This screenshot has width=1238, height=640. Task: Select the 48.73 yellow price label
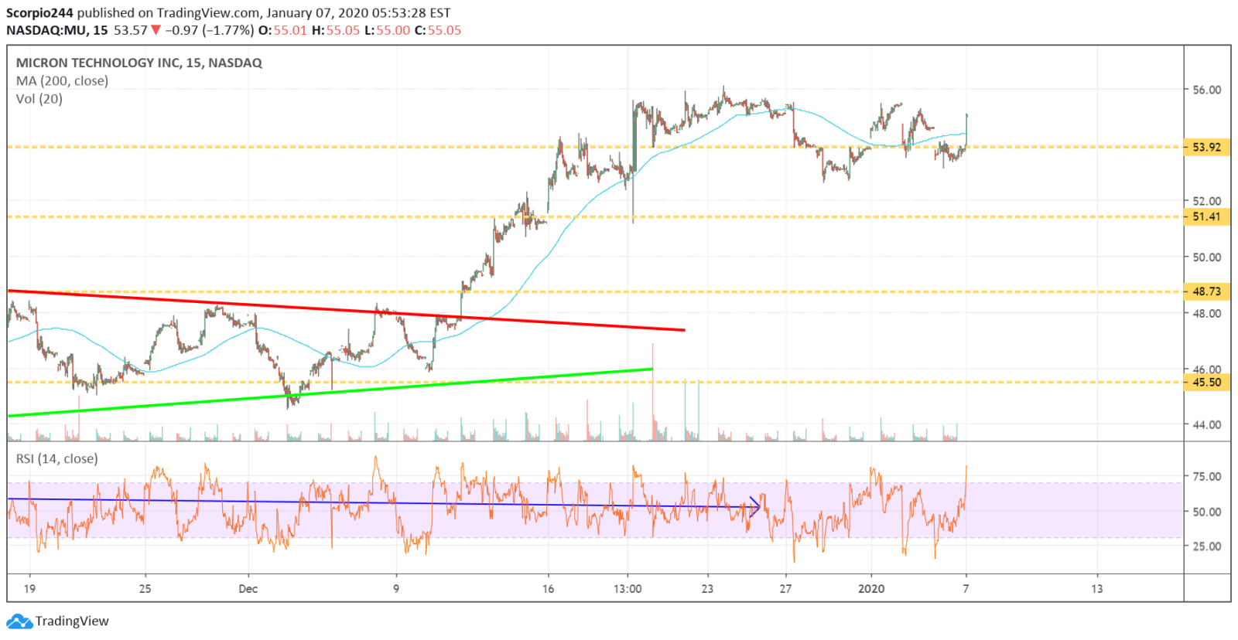(1206, 291)
